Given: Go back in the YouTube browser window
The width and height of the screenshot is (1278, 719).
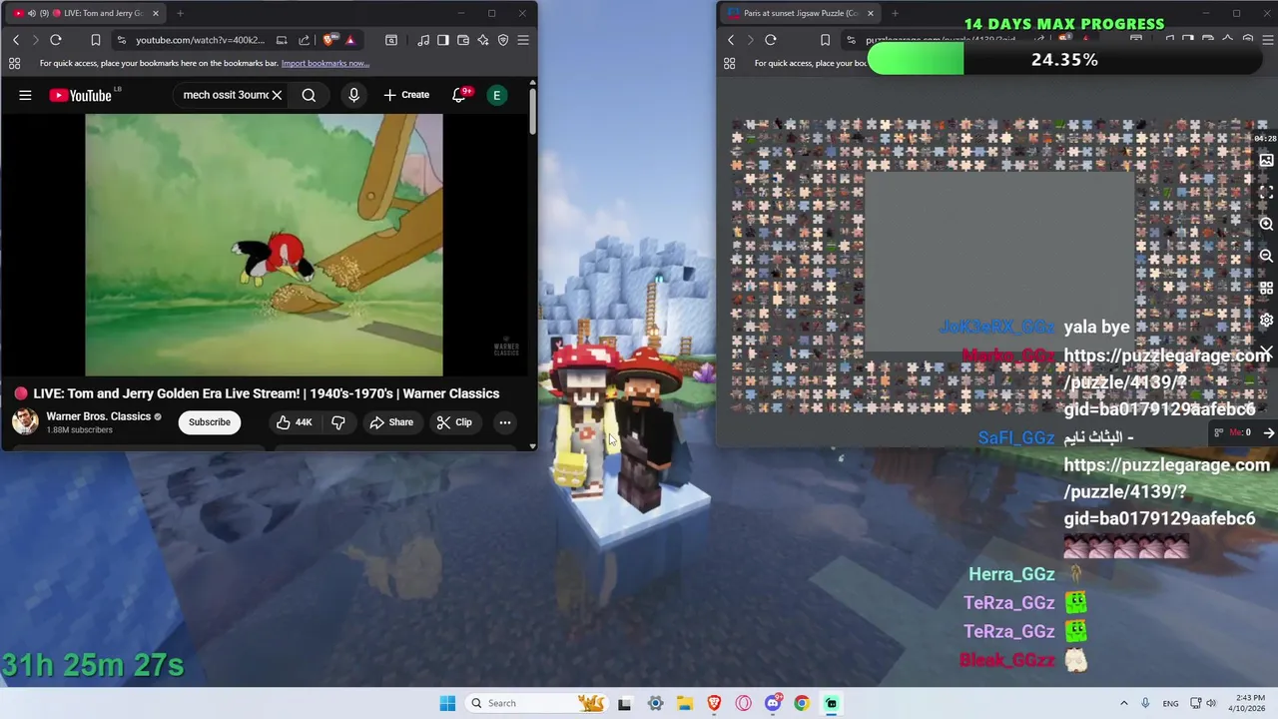Looking at the screenshot, I should (16, 40).
